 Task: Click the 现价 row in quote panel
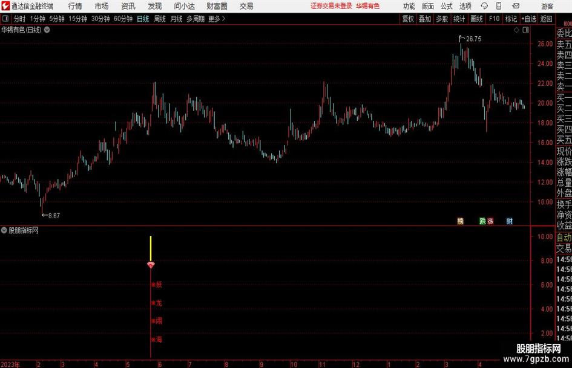click(564, 151)
